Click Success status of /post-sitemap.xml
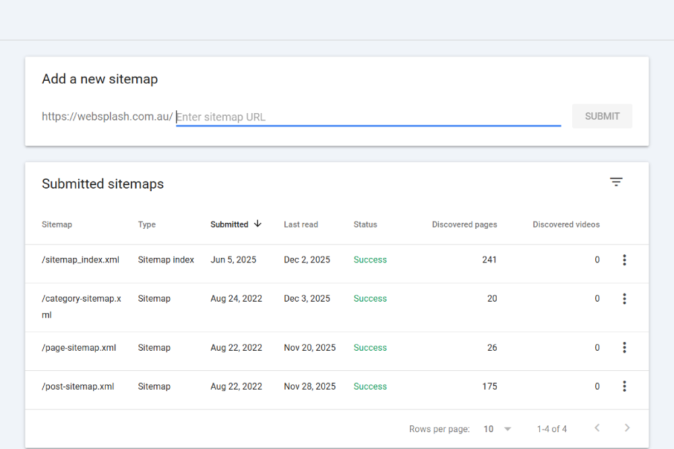This screenshot has height=449, width=674. coord(370,386)
